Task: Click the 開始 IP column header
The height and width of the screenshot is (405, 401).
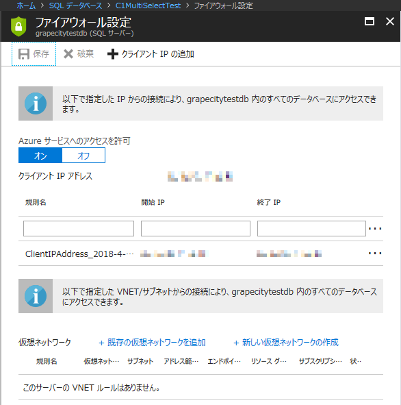Action: click(153, 202)
